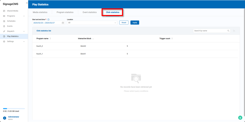
Task: Open the Location dropdown
Action: pyautogui.click(x=92, y=23)
